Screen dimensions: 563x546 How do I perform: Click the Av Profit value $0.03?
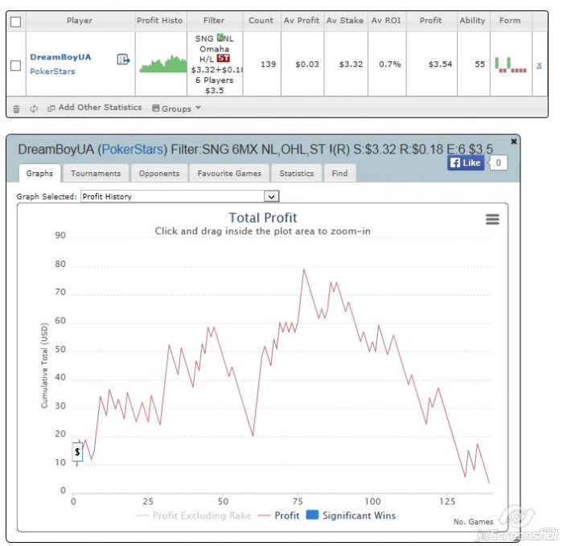pos(307,64)
